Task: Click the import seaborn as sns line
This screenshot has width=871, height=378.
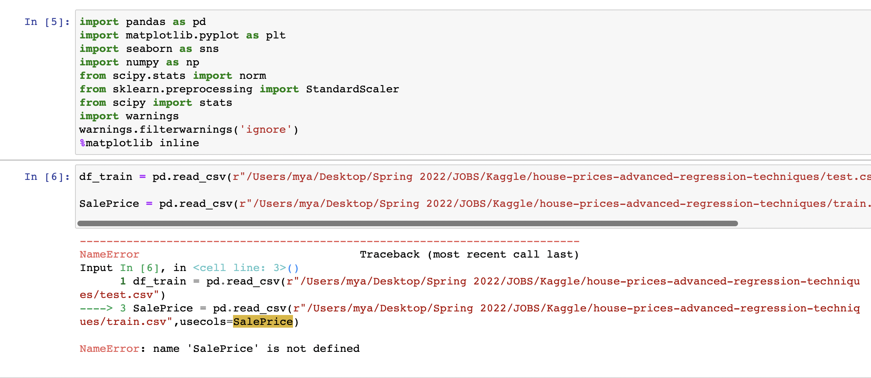Action: pos(149,48)
